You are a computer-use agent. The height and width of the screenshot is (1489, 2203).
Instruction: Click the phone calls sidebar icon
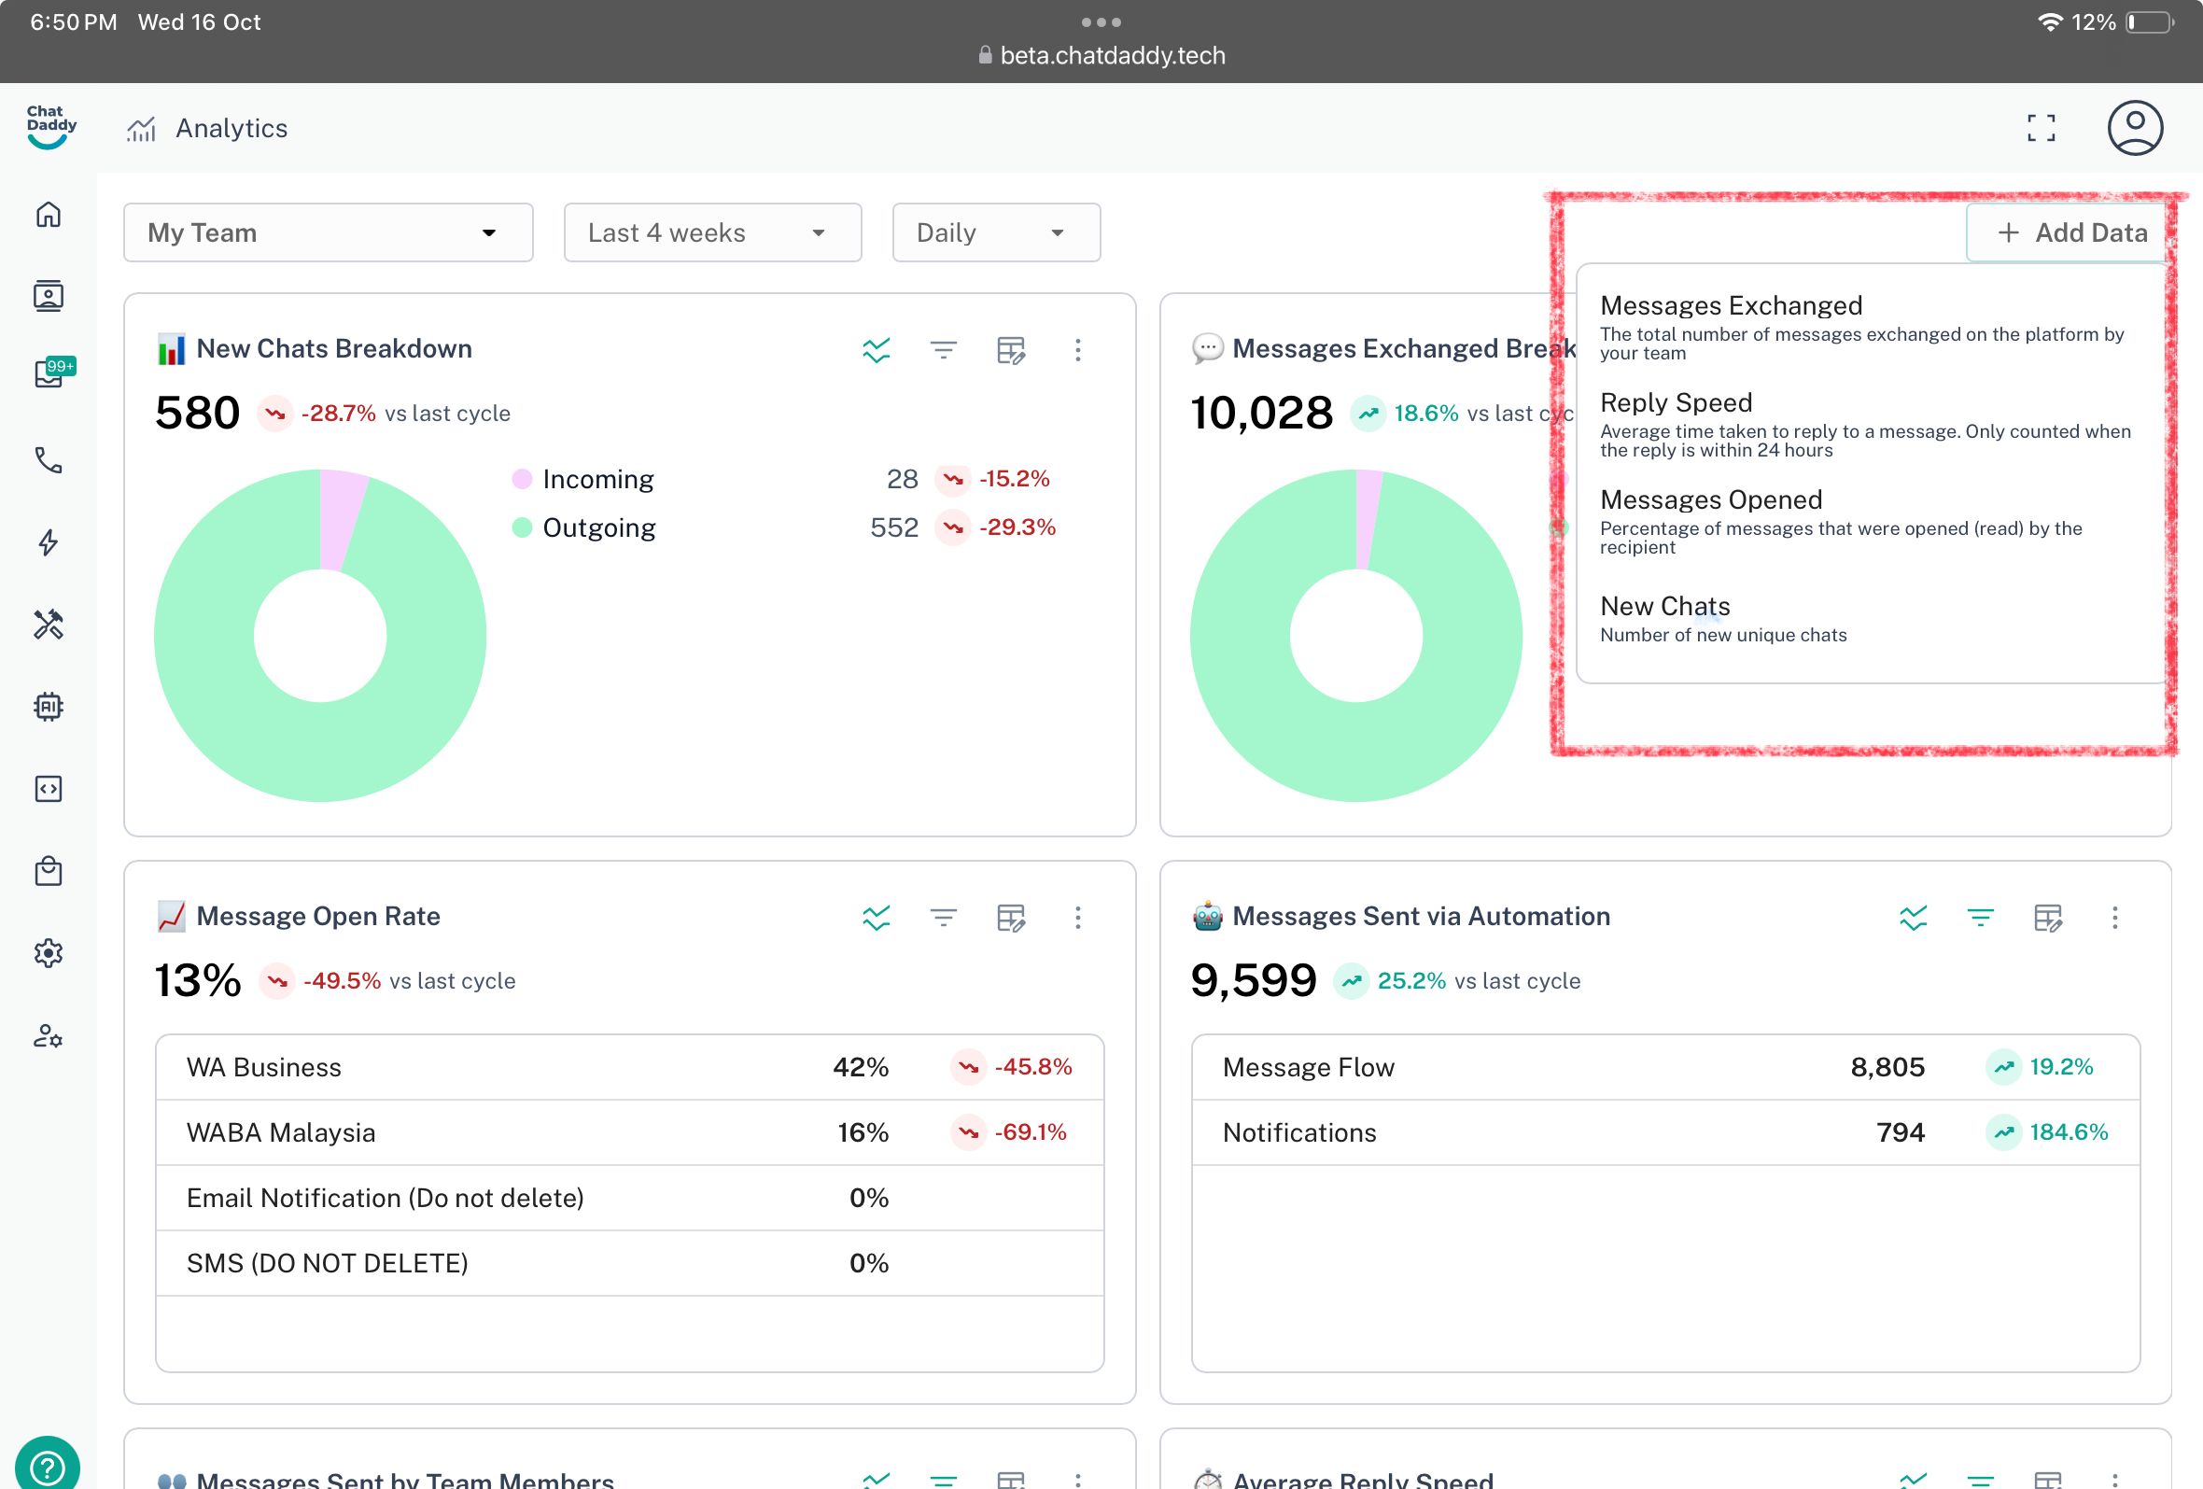point(49,459)
